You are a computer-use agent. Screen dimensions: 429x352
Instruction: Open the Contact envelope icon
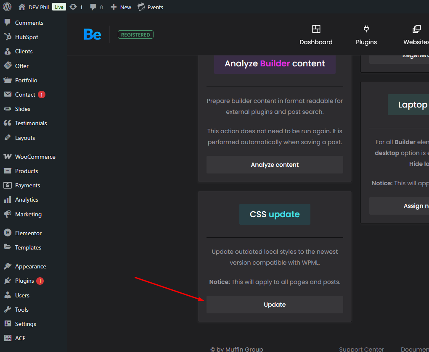8,94
